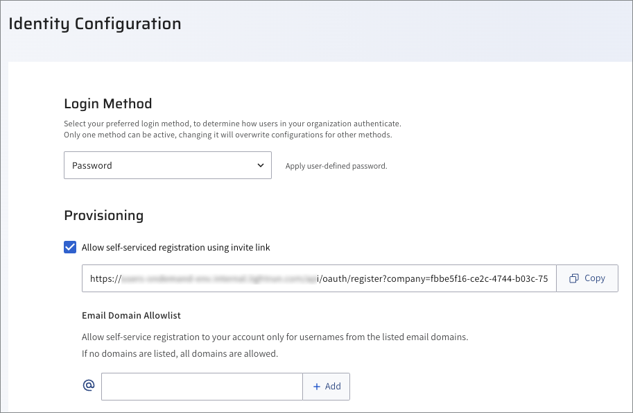
Task: Click inside the invite link URL field
Action: [x=319, y=278]
